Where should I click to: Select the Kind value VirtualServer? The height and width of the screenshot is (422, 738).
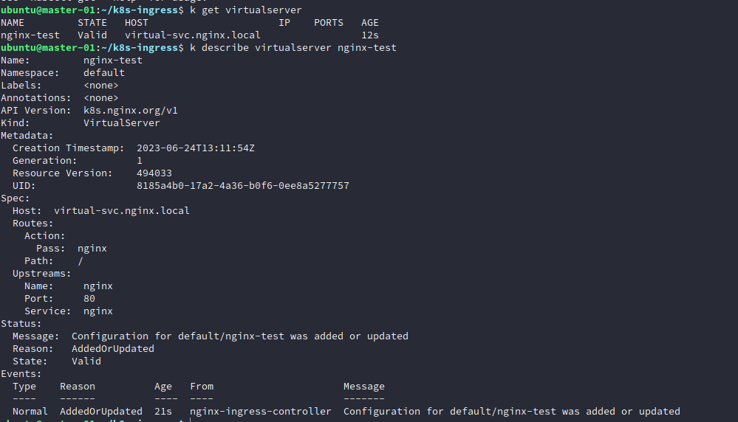tap(122, 123)
